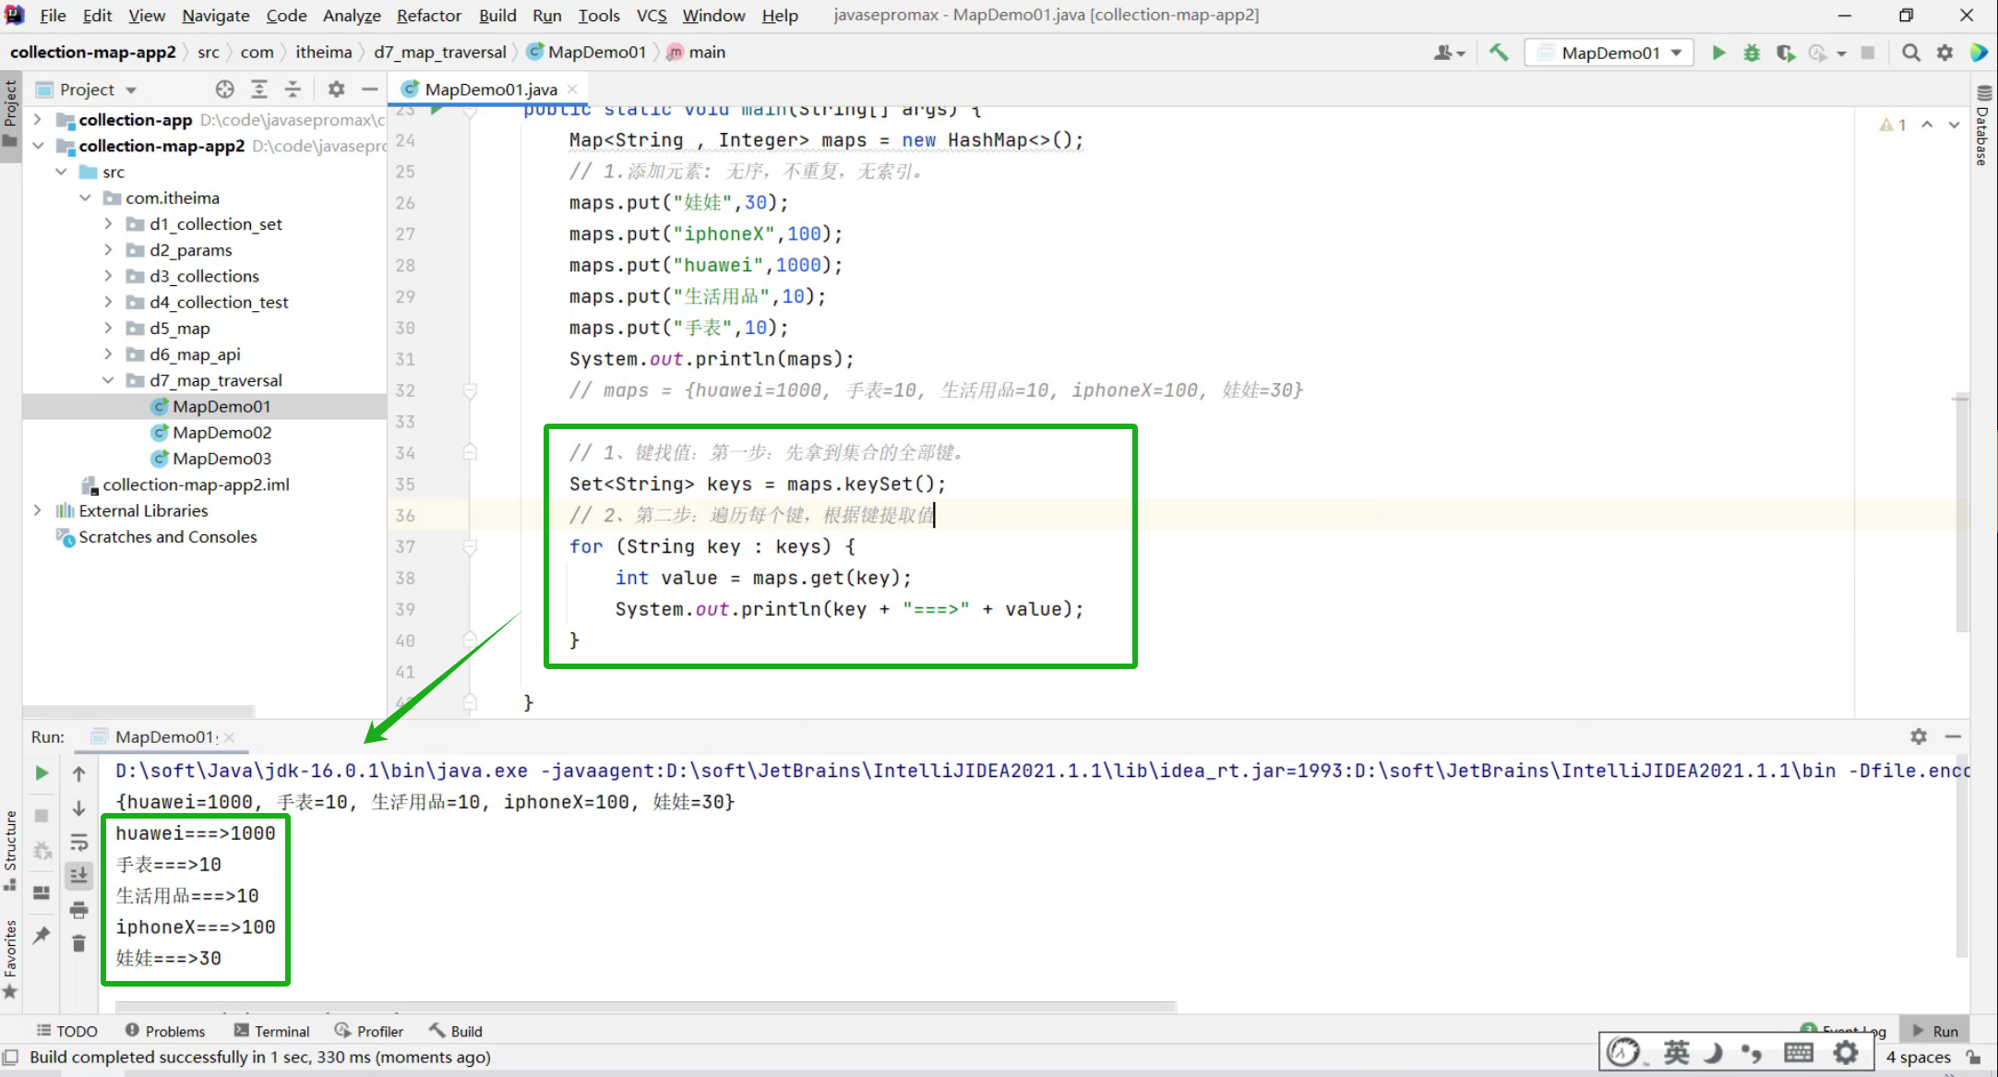
Task: Toggle the pin tab icon in Run panel
Action: pyautogui.click(x=42, y=935)
